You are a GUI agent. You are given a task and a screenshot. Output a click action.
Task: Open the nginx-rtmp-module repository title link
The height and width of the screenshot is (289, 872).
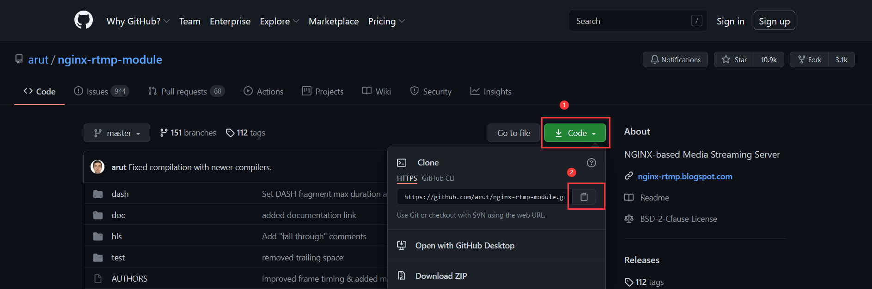pos(110,59)
